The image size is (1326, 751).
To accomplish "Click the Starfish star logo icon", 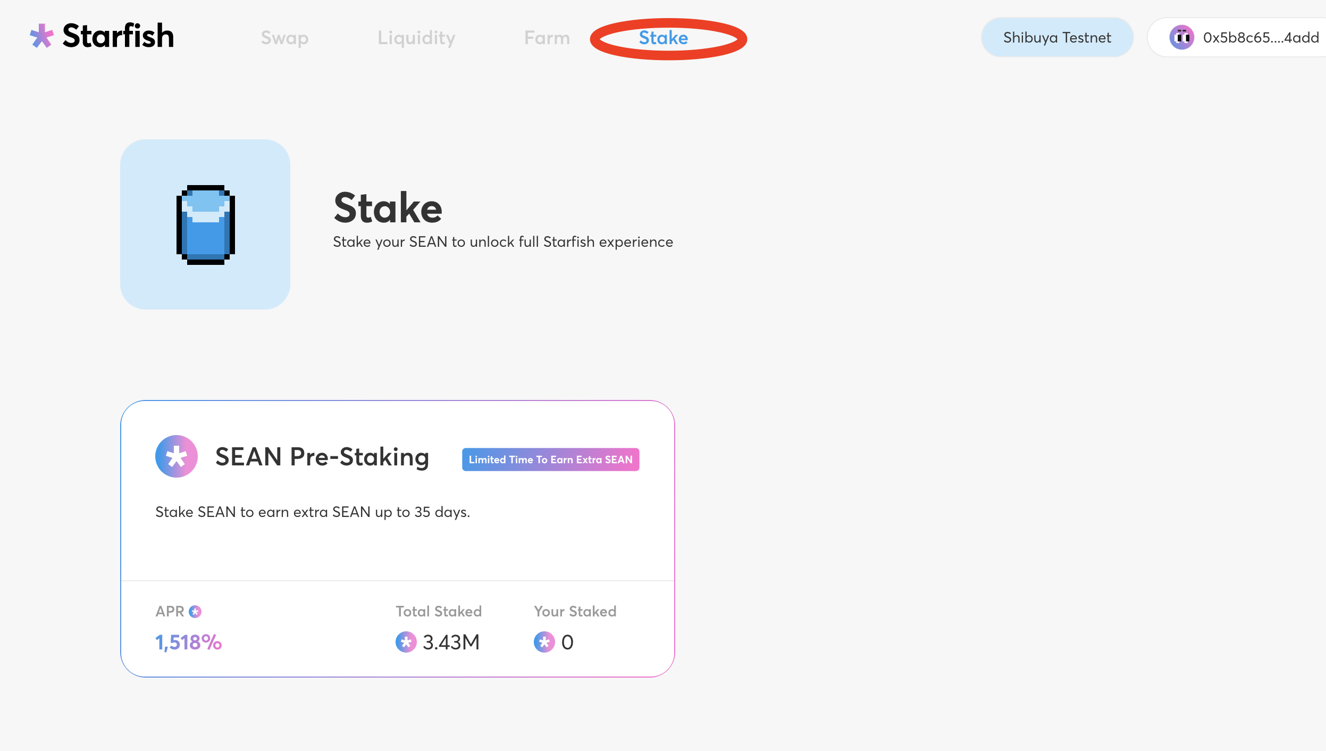I will tap(41, 36).
